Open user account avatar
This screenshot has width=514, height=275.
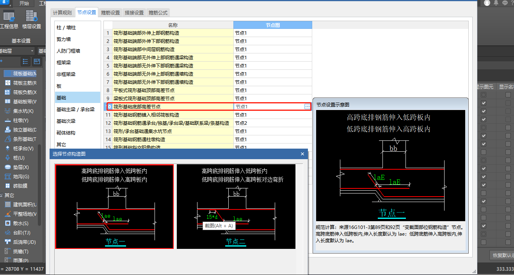487,3
